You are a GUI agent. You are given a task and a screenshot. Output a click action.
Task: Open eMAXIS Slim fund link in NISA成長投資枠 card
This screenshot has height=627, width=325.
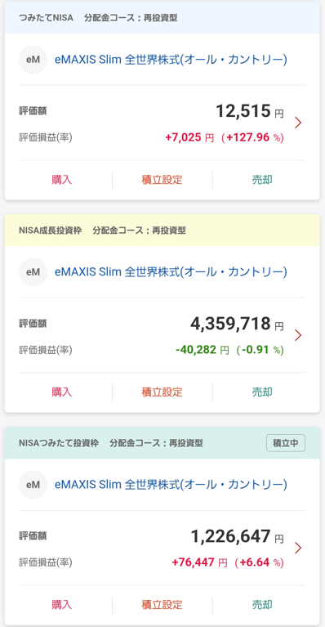[171, 272]
